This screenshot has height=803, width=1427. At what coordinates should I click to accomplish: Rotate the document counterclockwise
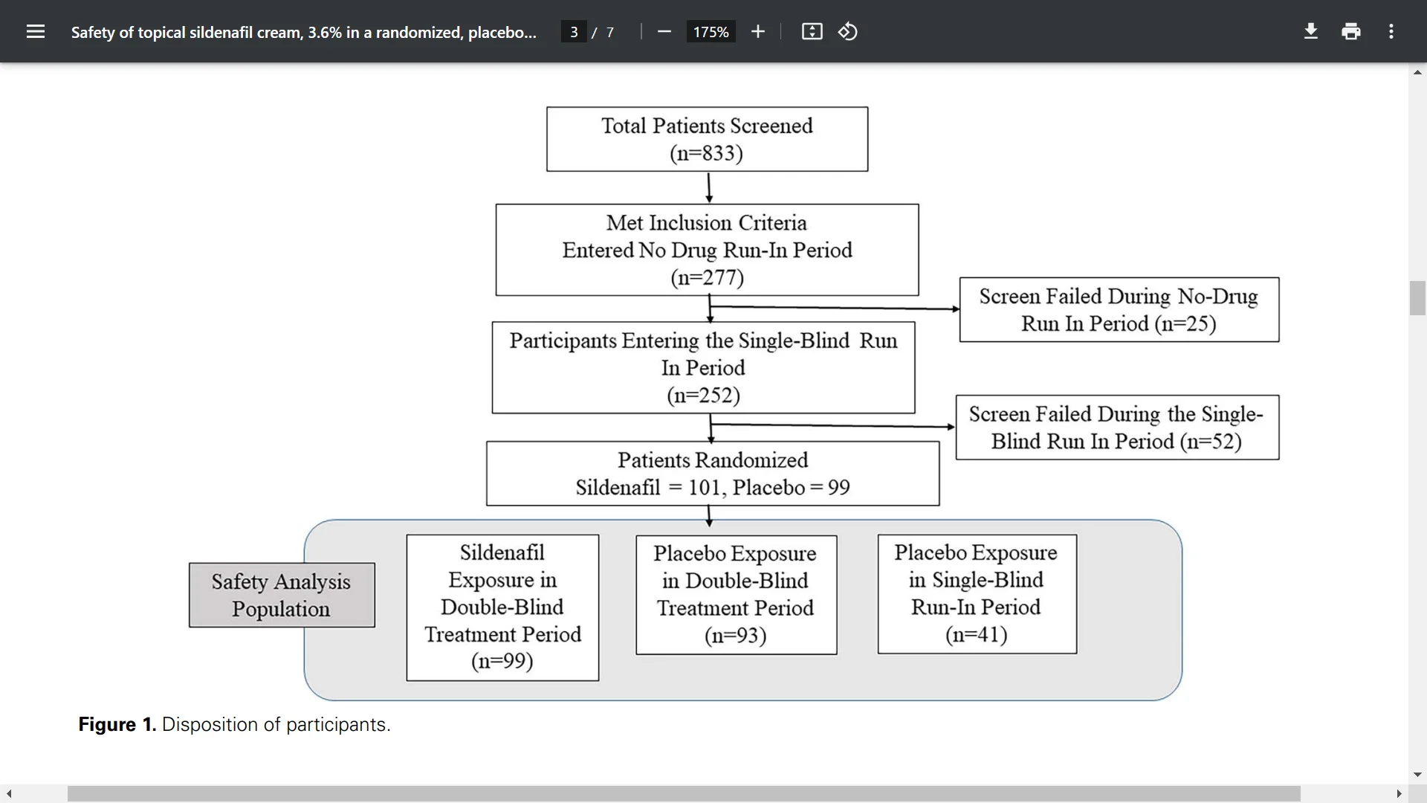pyautogui.click(x=848, y=31)
